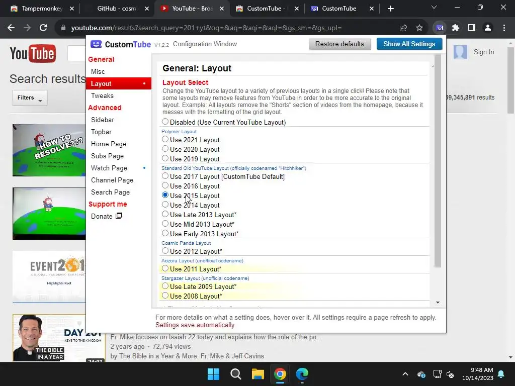This screenshot has width=515, height=386.
Task: Select Use Late 2013 Layout option
Action: (x=165, y=214)
